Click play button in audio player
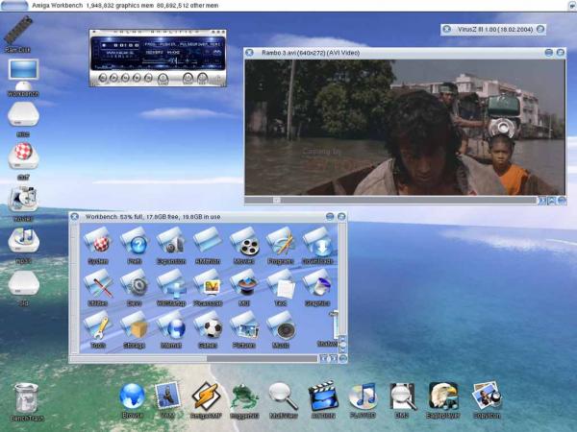 point(114,78)
